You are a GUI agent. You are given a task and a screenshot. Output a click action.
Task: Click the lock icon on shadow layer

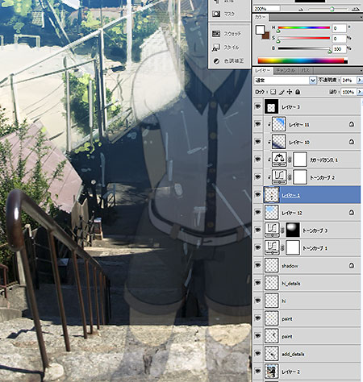352,265
